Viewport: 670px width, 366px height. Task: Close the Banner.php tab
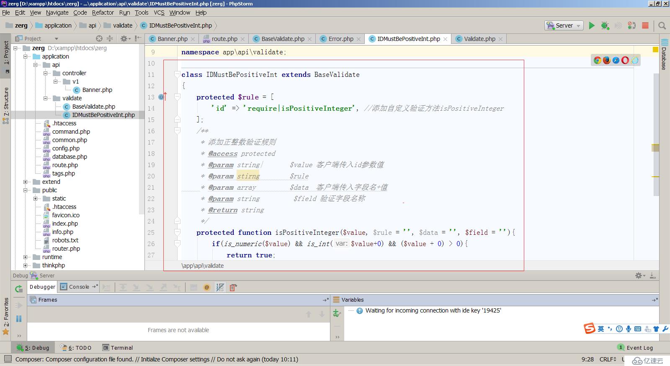[193, 39]
